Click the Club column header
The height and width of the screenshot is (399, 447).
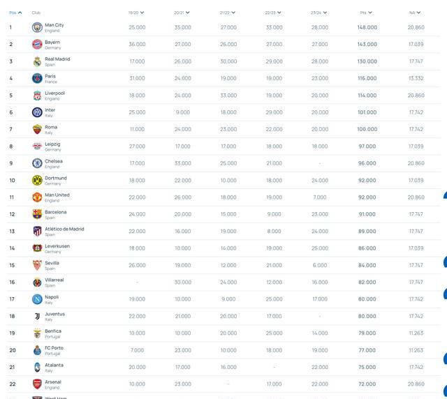click(36, 13)
